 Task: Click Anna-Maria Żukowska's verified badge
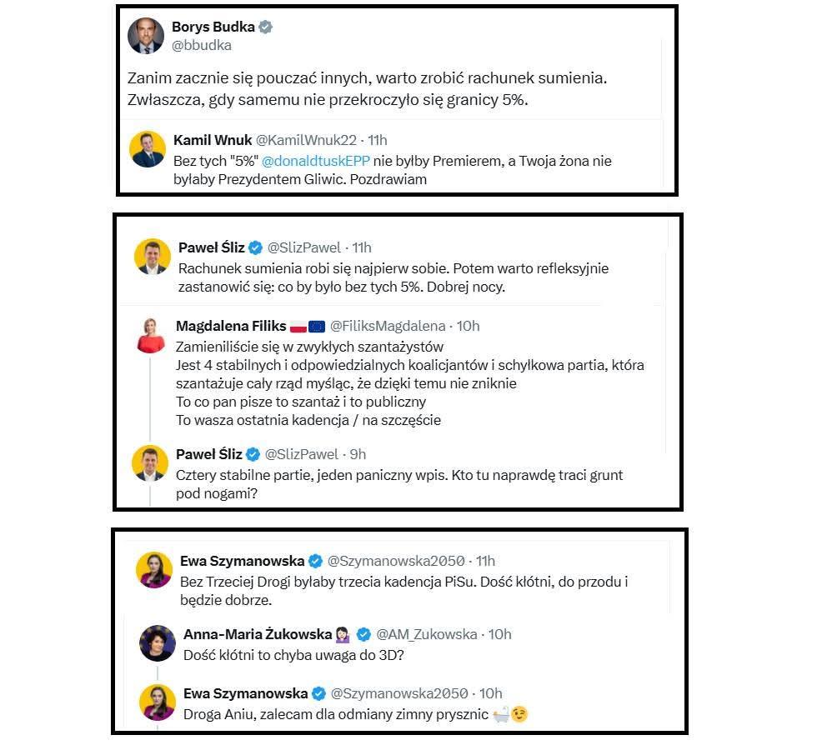click(364, 635)
